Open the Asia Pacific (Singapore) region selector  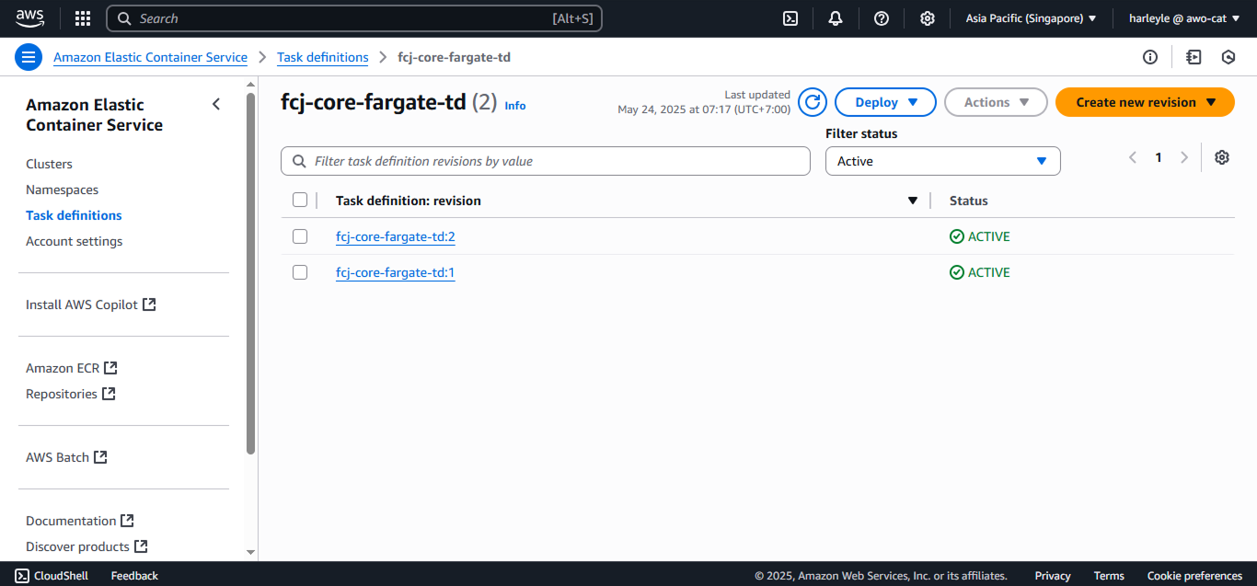pyautogui.click(x=1031, y=18)
